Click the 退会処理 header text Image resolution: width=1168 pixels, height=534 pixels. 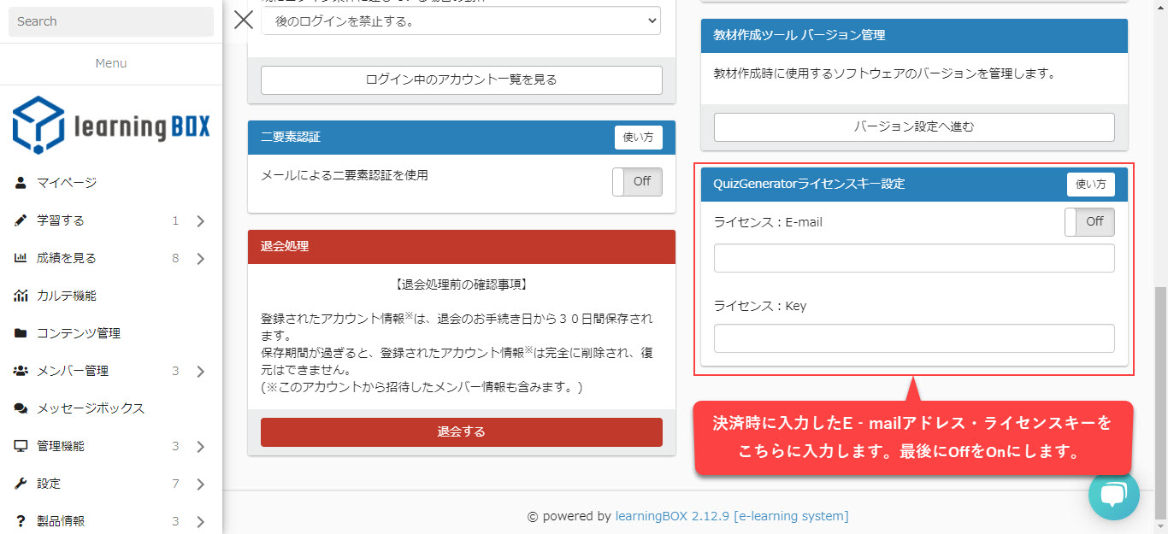[285, 246]
